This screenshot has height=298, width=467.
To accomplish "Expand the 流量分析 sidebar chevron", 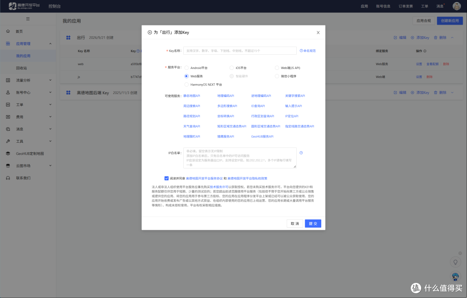I will point(50,80).
